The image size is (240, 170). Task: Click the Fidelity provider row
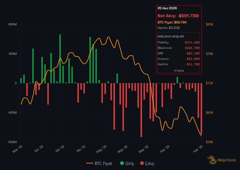(x=178, y=42)
